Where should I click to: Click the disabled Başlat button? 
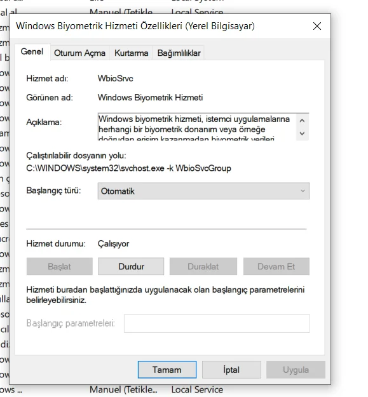[x=60, y=267]
